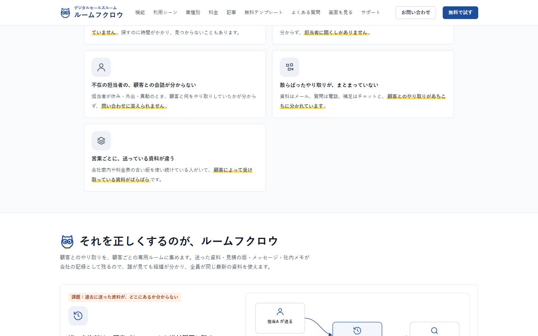Click the お問い合わせ button
The height and width of the screenshot is (336, 538).
[x=416, y=13]
